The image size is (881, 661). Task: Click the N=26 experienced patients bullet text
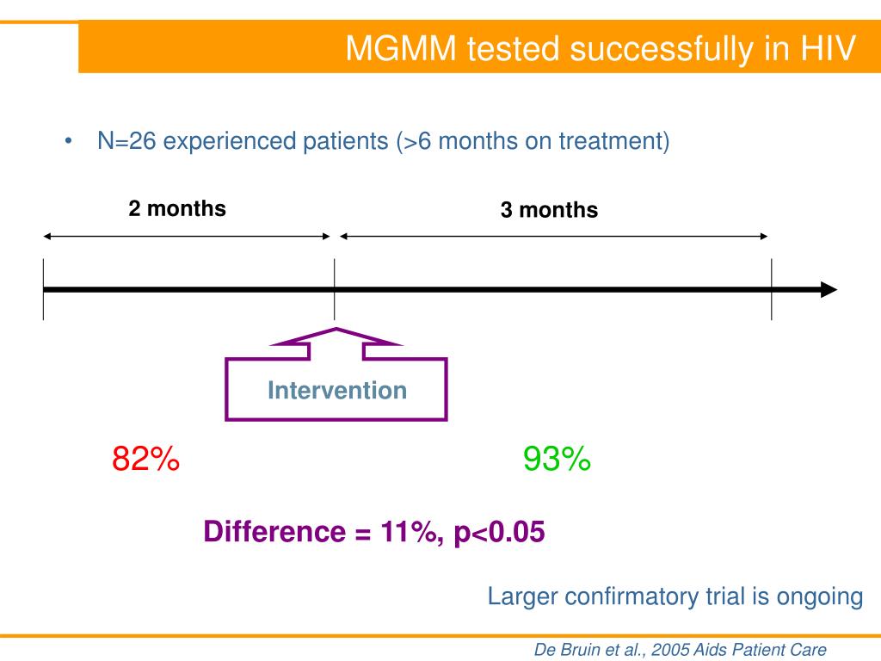point(383,140)
